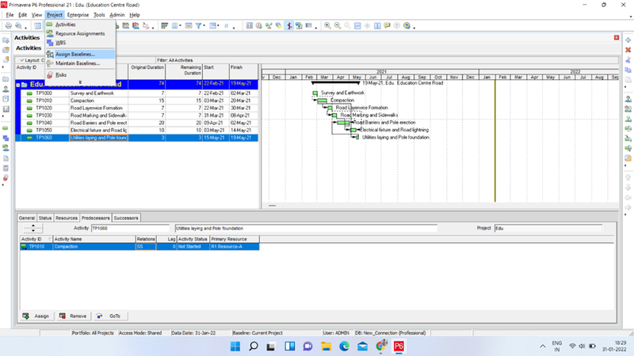634x356 pixels.
Task: Click the Activity ID field showing TP1060
Action: tap(130, 229)
